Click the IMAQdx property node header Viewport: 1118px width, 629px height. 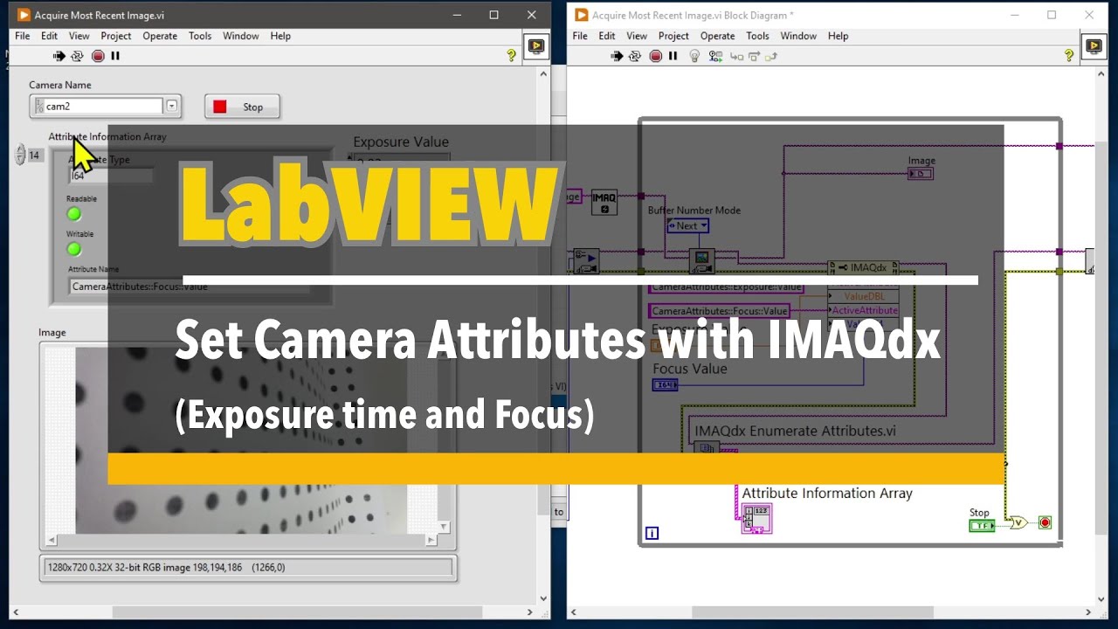click(x=863, y=267)
